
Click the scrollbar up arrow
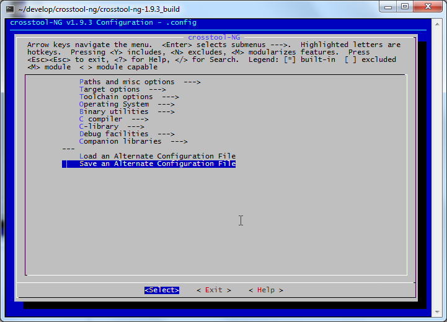click(437, 25)
